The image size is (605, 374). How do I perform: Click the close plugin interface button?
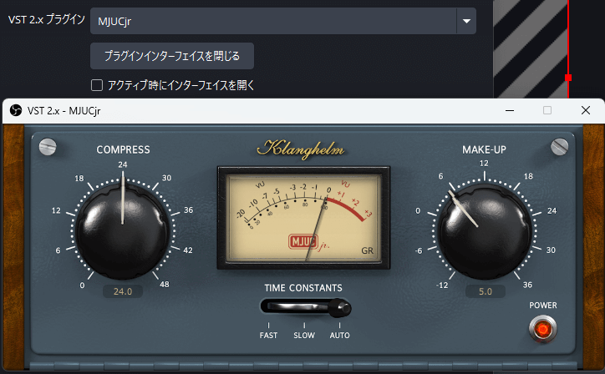pos(171,56)
